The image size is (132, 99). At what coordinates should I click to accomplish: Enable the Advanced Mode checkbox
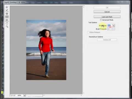click(x=101, y=20)
